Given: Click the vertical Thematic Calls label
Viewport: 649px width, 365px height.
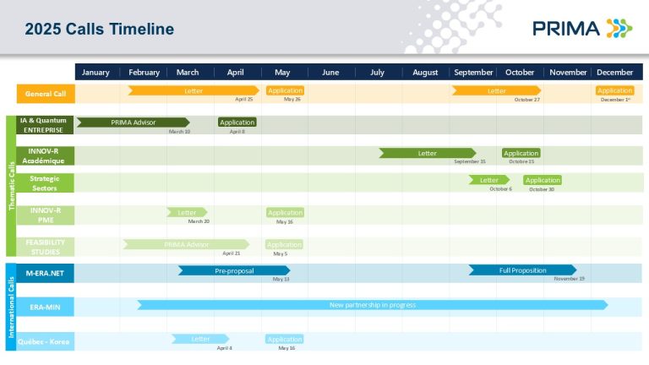Looking at the screenshot, I should click(x=11, y=183).
